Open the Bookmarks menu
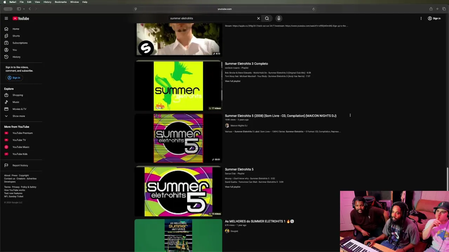The image size is (449, 252). [61, 2]
